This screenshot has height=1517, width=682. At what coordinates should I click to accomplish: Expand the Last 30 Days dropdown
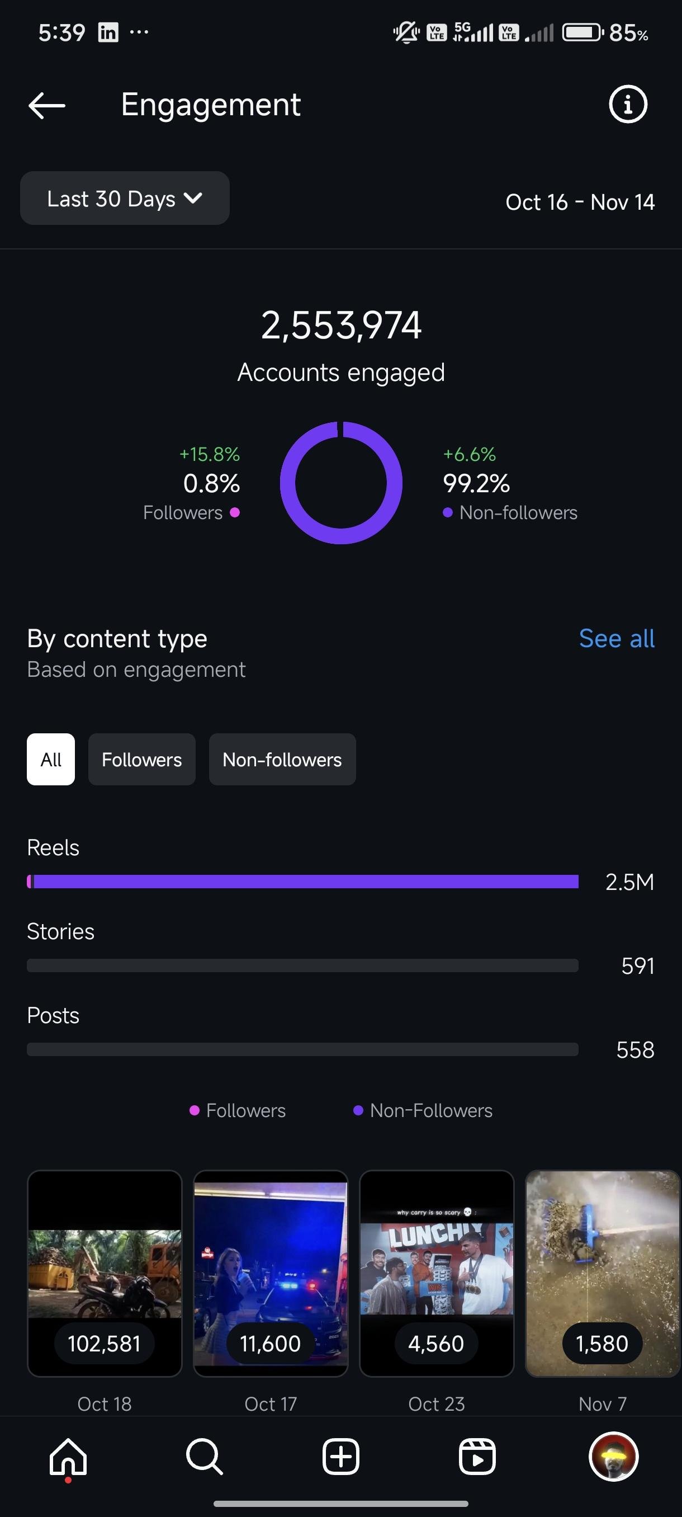click(x=125, y=199)
